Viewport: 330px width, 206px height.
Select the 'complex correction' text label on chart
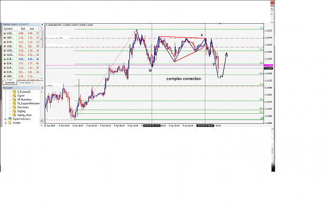pyautogui.click(x=184, y=79)
